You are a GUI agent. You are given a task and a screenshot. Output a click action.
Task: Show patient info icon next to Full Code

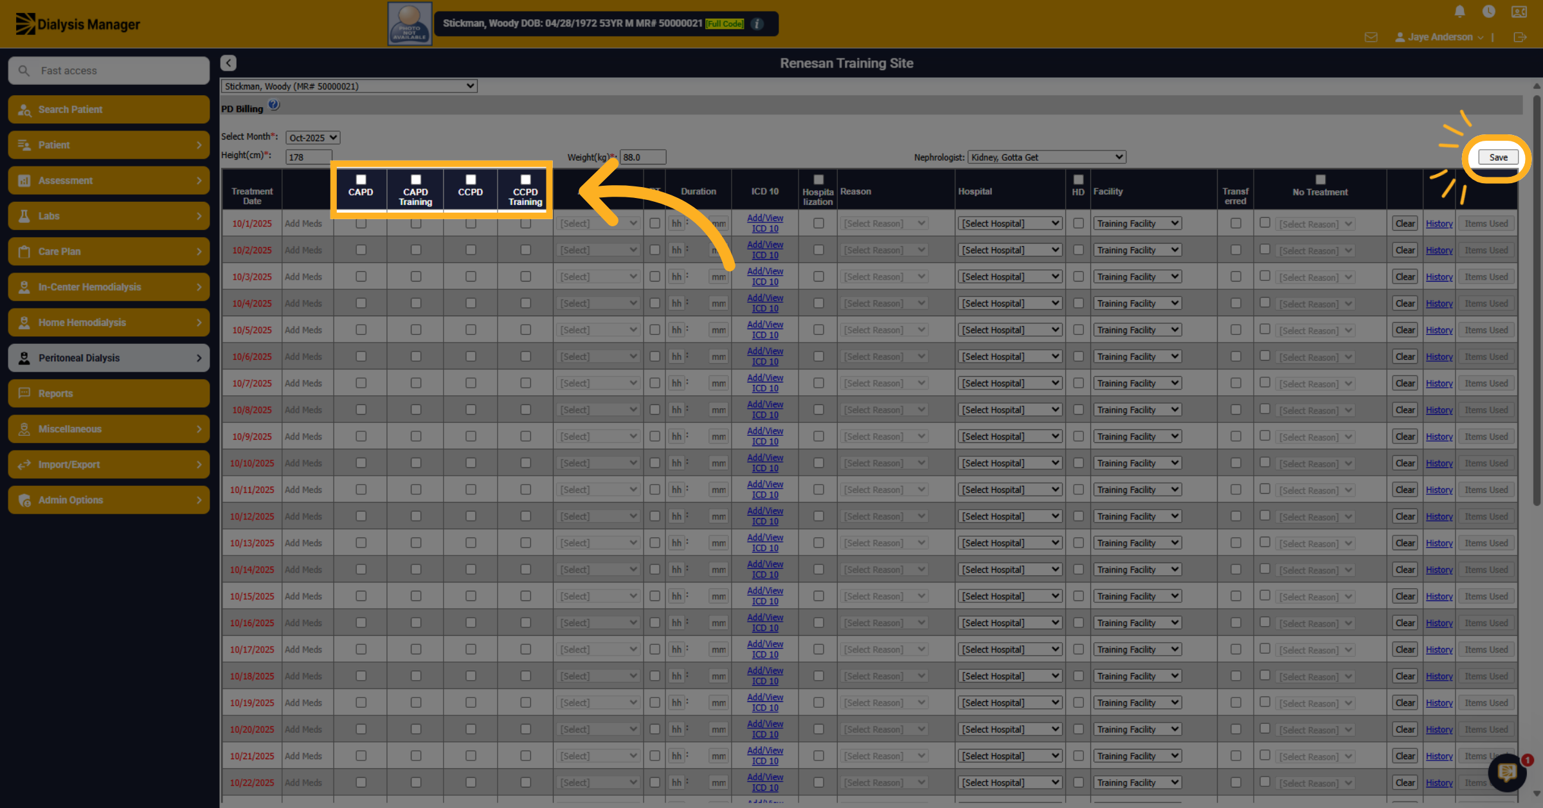pyautogui.click(x=757, y=24)
